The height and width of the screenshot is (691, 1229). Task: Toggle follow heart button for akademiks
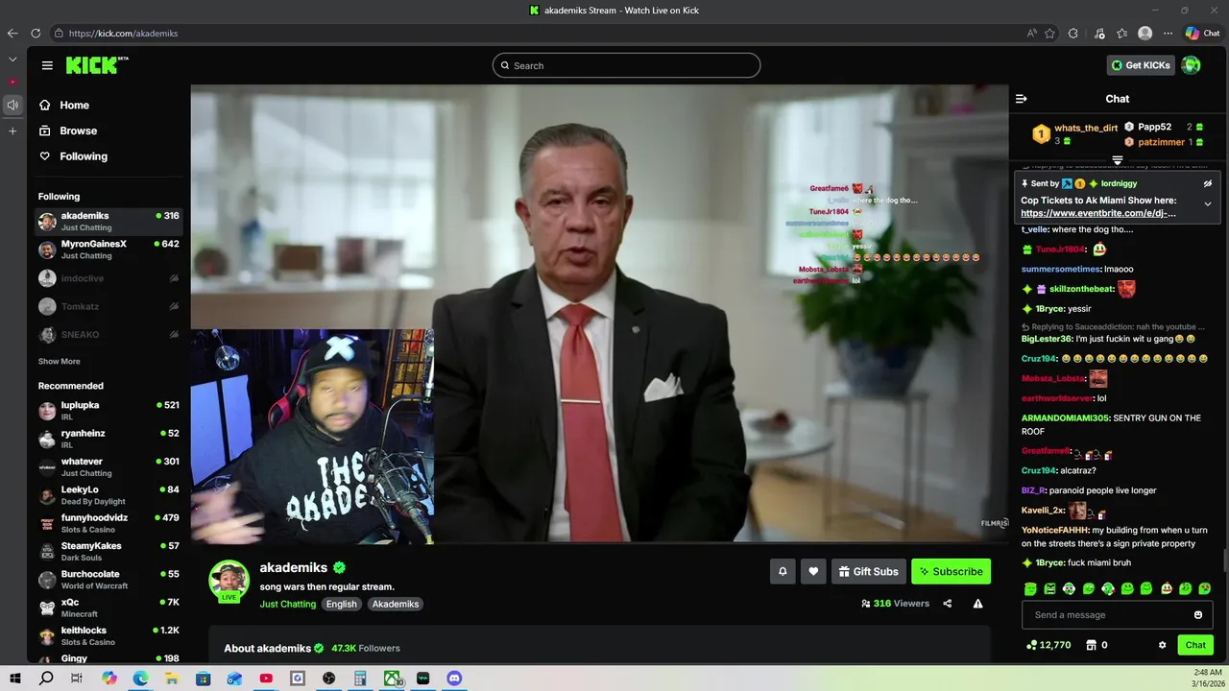tap(813, 571)
